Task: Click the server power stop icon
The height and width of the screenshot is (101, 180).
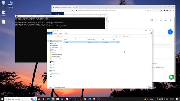Action: tap(156, 20)
